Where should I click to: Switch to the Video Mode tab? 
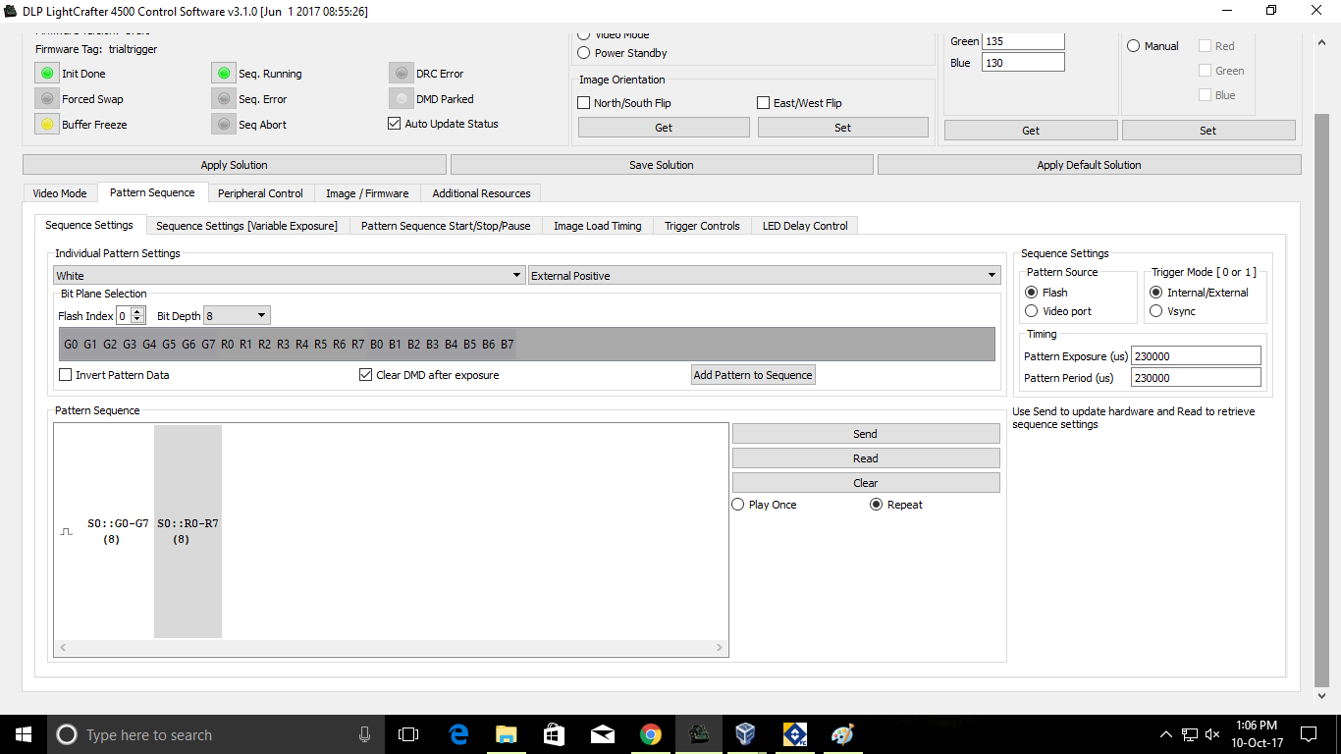click(60, 193)
